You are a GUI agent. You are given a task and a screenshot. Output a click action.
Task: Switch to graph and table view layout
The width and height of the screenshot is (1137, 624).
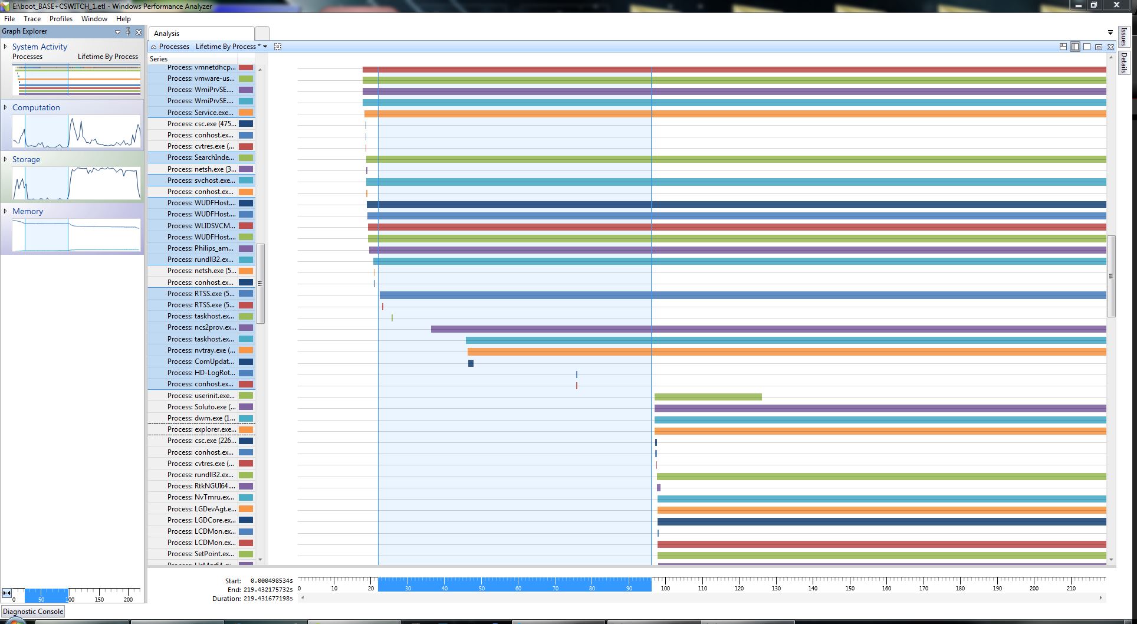[x=1063, y=47]
